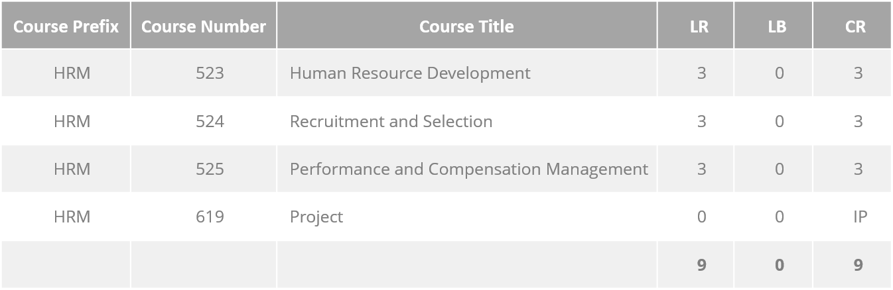Click the total LB value 0
This screenshot has height=290, width=893.
tap(780, 265)
